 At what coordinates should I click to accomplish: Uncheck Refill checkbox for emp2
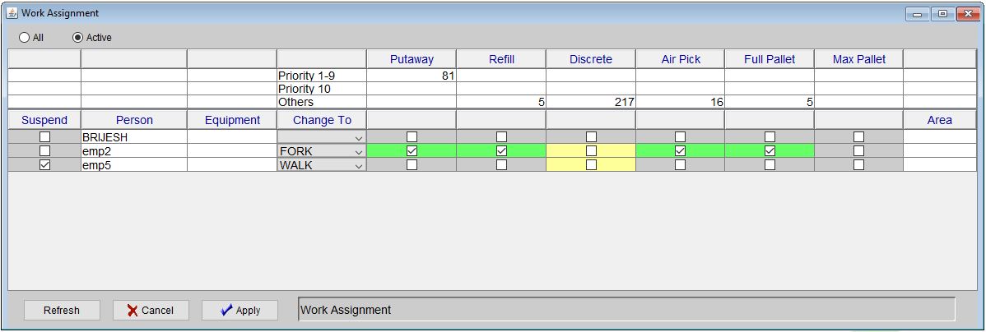click(502, 150)
